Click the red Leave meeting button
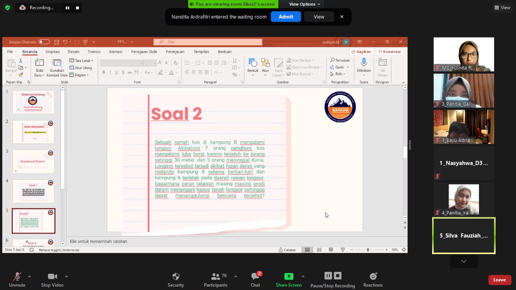Image resolution: width=516 pixels, height=290 pixels. [x=499, y=280]
